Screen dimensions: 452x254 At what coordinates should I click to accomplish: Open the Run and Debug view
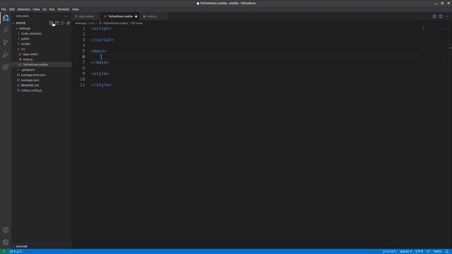(x=6, y=55)
